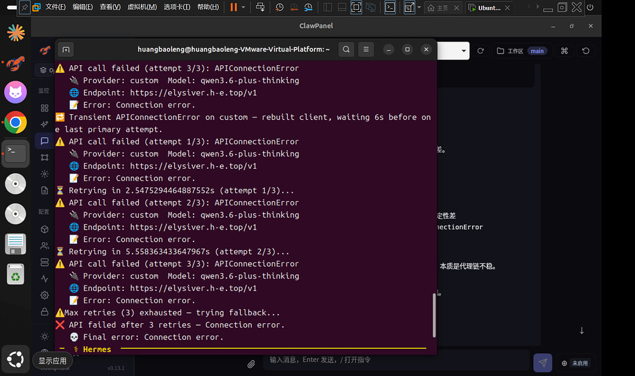Screen dimensions: 635x376
Task: Click the command shortcut icon
Action: pyautogui.click(x=564, y=51)
